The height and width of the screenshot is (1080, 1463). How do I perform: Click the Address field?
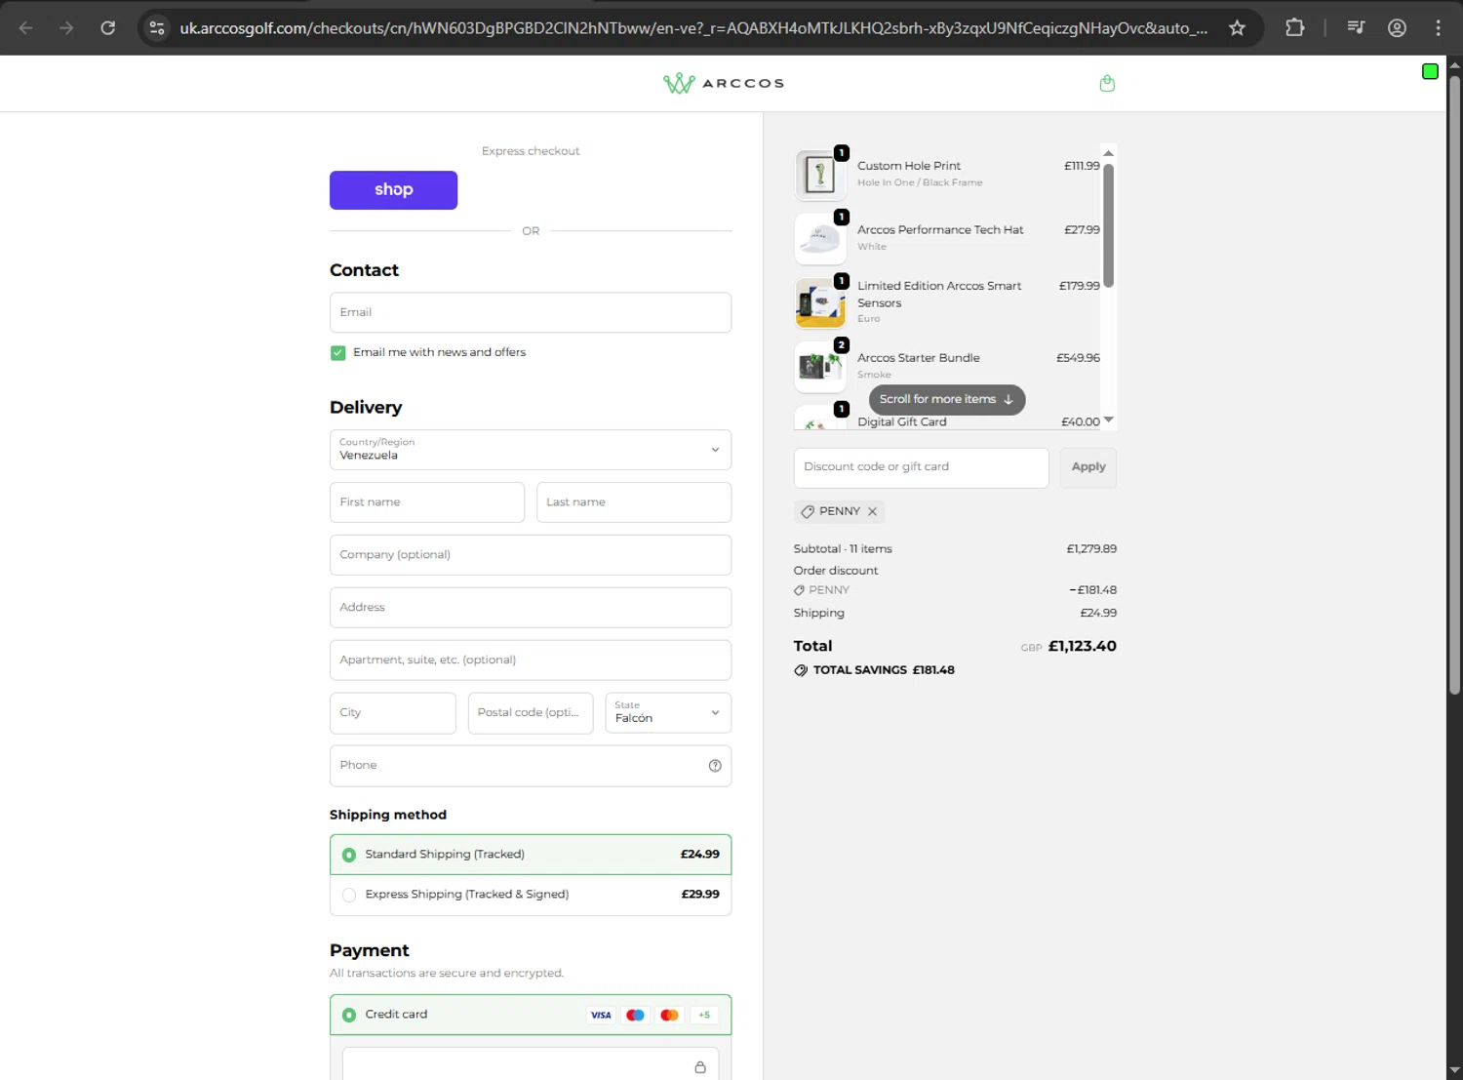[531, 608]
